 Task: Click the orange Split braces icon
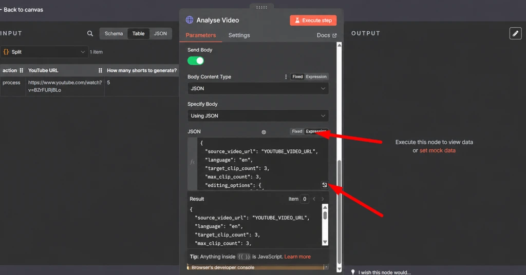tap(6, 52)
